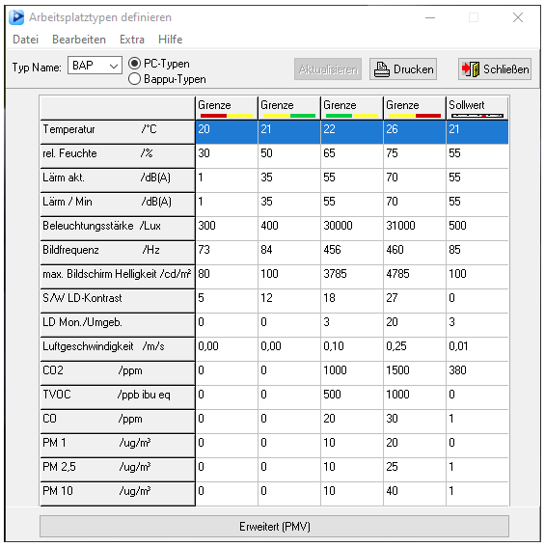Click Helligkeit cell with value 3785
The height and width of the screenshot is (547, 545).
click(x=352, y=276)
